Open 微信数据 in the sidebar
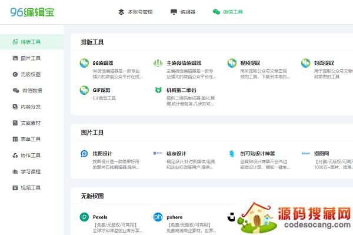The height and width of the screenshot is (235, 353). (32, 91)
